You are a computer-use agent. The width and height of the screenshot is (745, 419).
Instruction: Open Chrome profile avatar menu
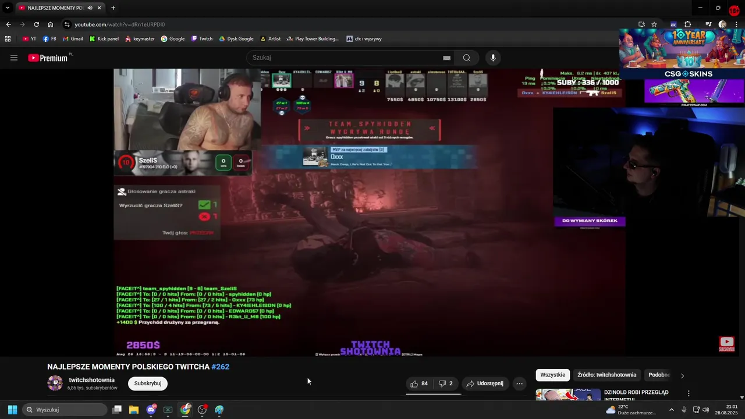722,24
